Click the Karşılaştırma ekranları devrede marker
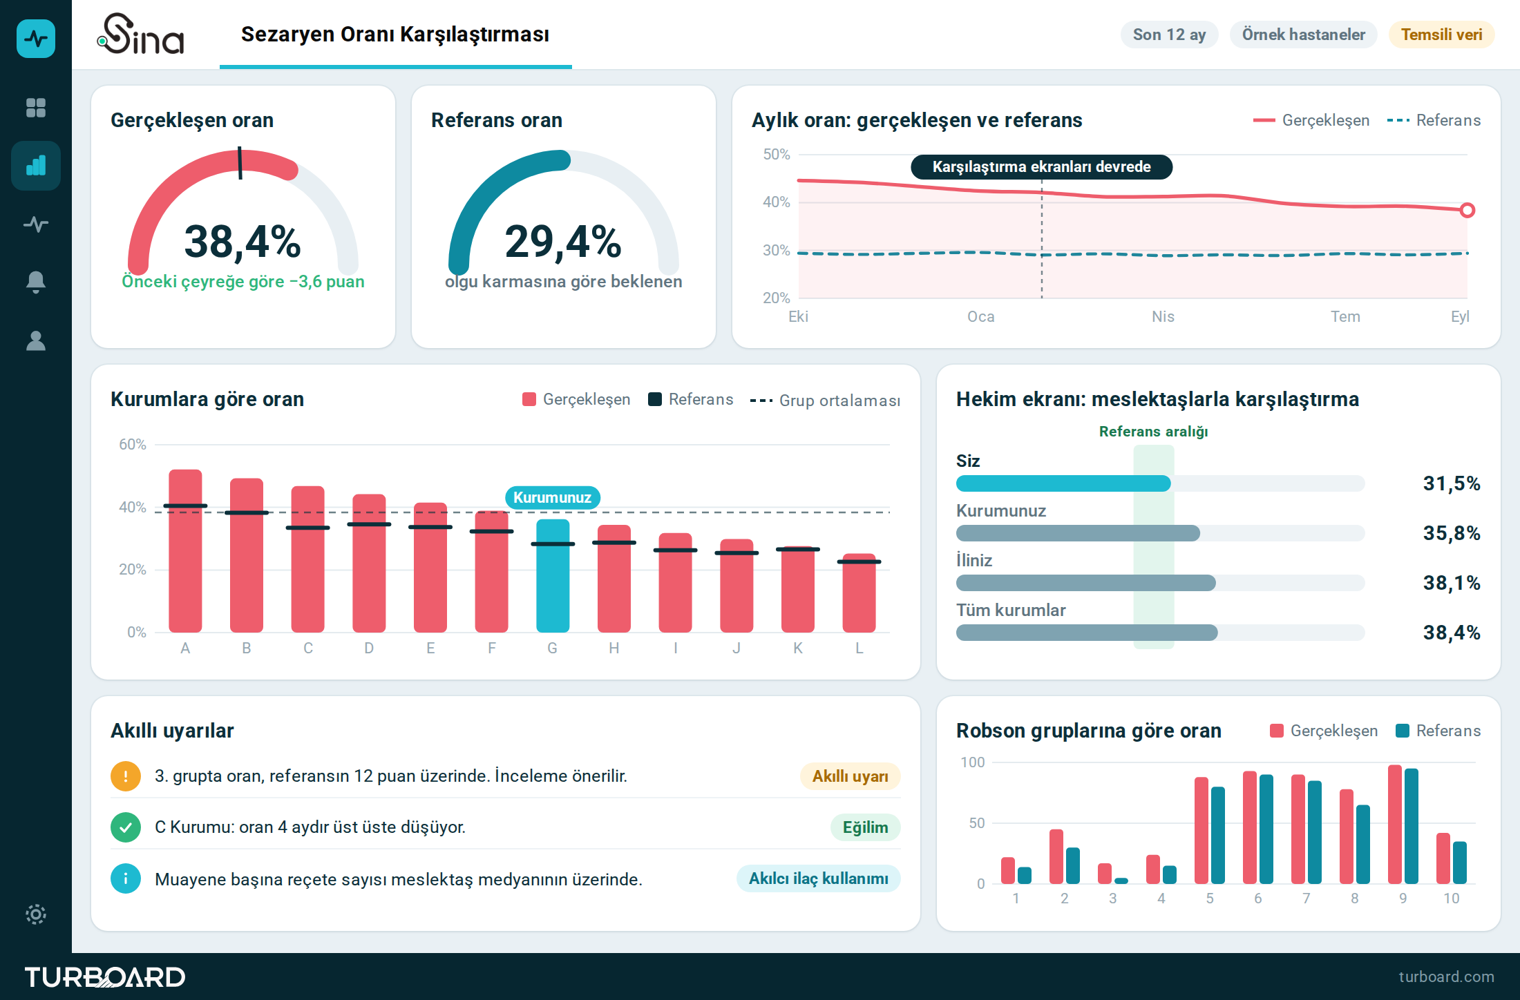The image size is (1520, 1000). pyautogui.click(x=1041, y=167)
